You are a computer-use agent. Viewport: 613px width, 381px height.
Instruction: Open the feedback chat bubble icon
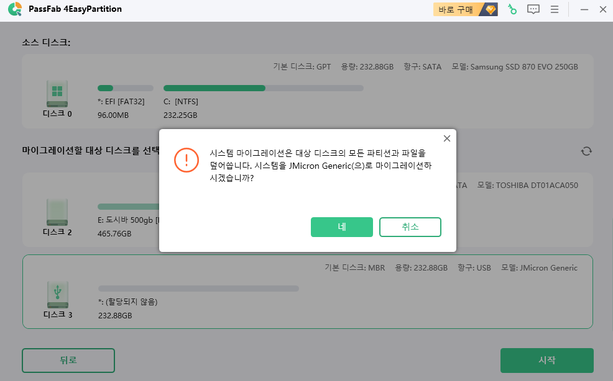coord(533,9)
